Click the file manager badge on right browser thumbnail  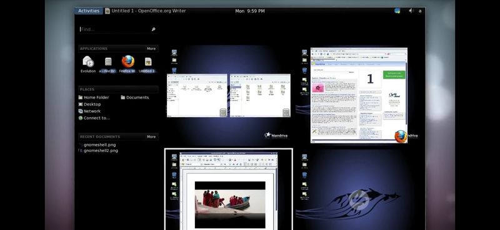tap(286, 113)
